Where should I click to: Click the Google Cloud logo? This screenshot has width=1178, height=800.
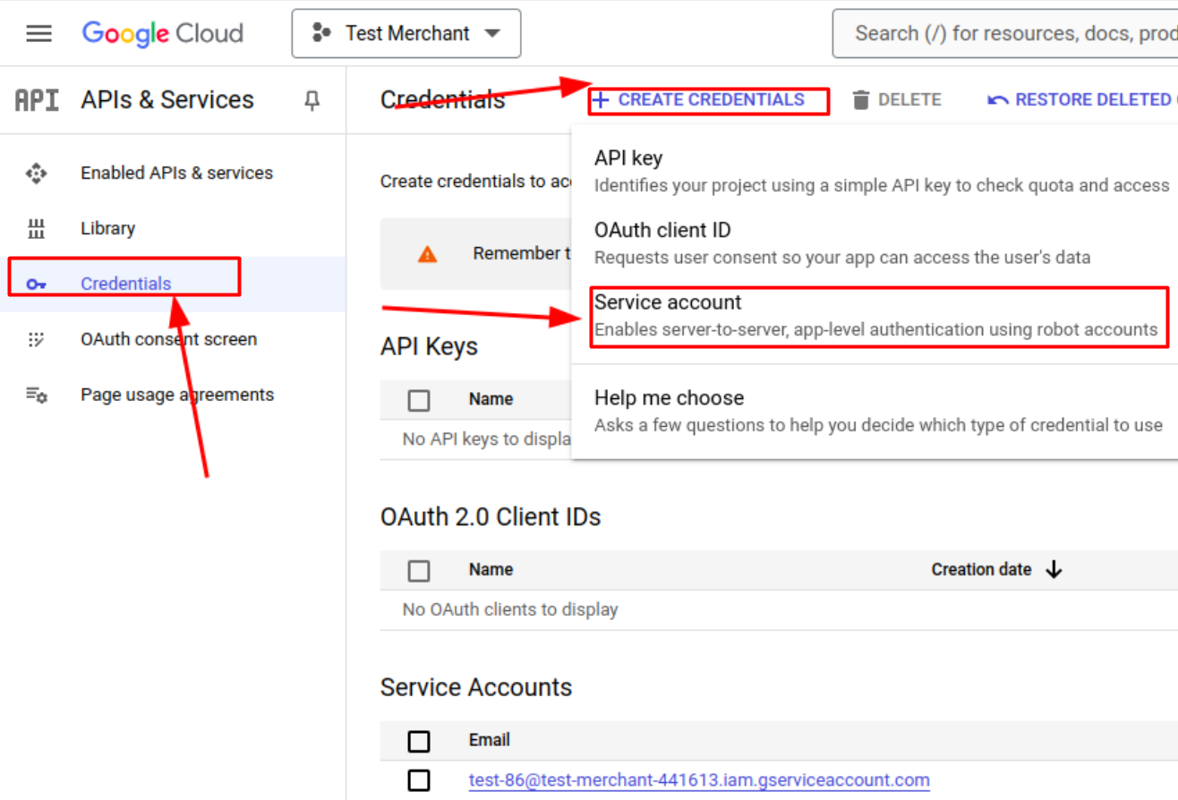163,34
